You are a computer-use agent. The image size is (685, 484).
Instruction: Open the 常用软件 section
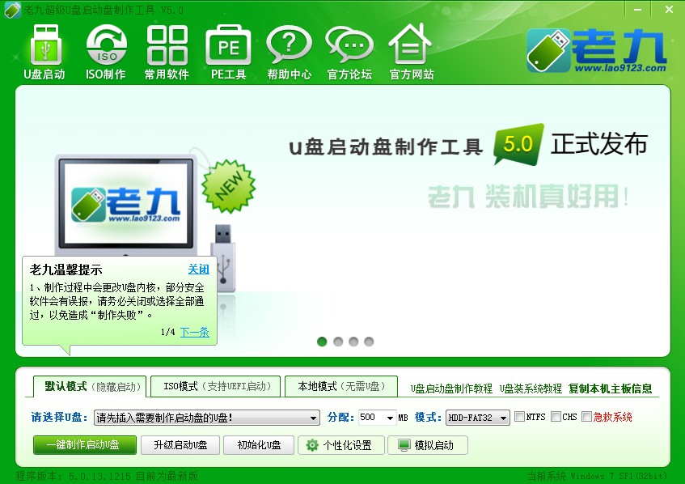point(167,51)
